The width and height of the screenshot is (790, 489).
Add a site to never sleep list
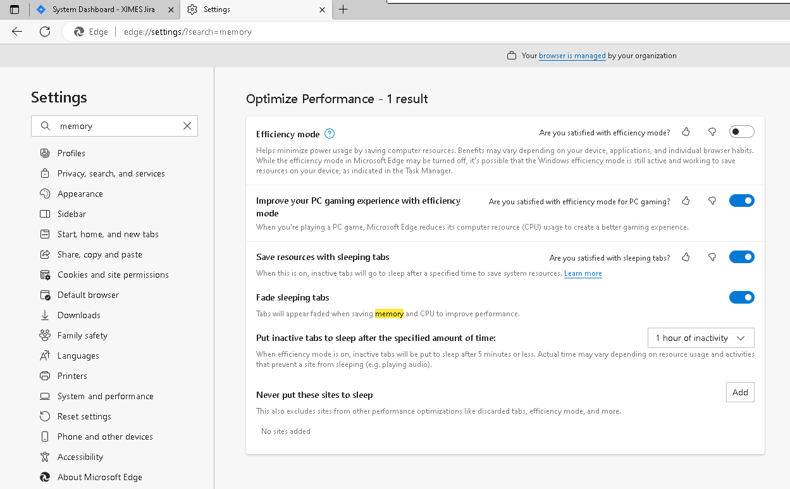(x=740, y=392)
